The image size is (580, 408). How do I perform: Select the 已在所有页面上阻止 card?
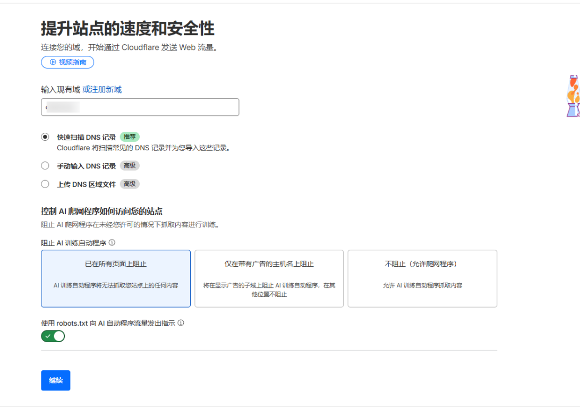pos(116,278)
